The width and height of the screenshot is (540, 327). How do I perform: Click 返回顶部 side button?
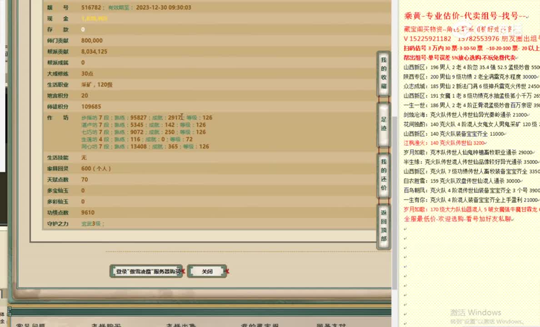384,226
